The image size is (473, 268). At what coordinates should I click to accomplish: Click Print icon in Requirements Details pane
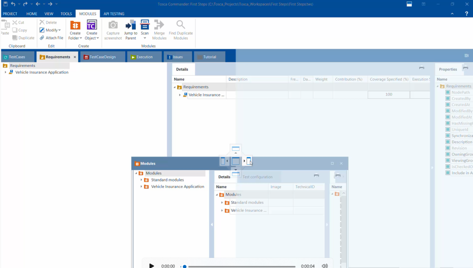pos(422,68)
